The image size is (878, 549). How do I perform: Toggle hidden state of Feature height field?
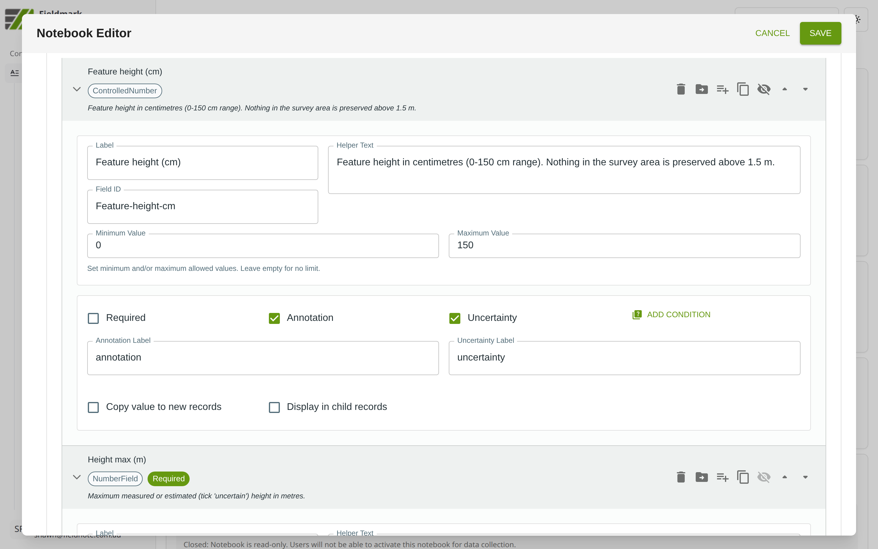coord(763,89)
